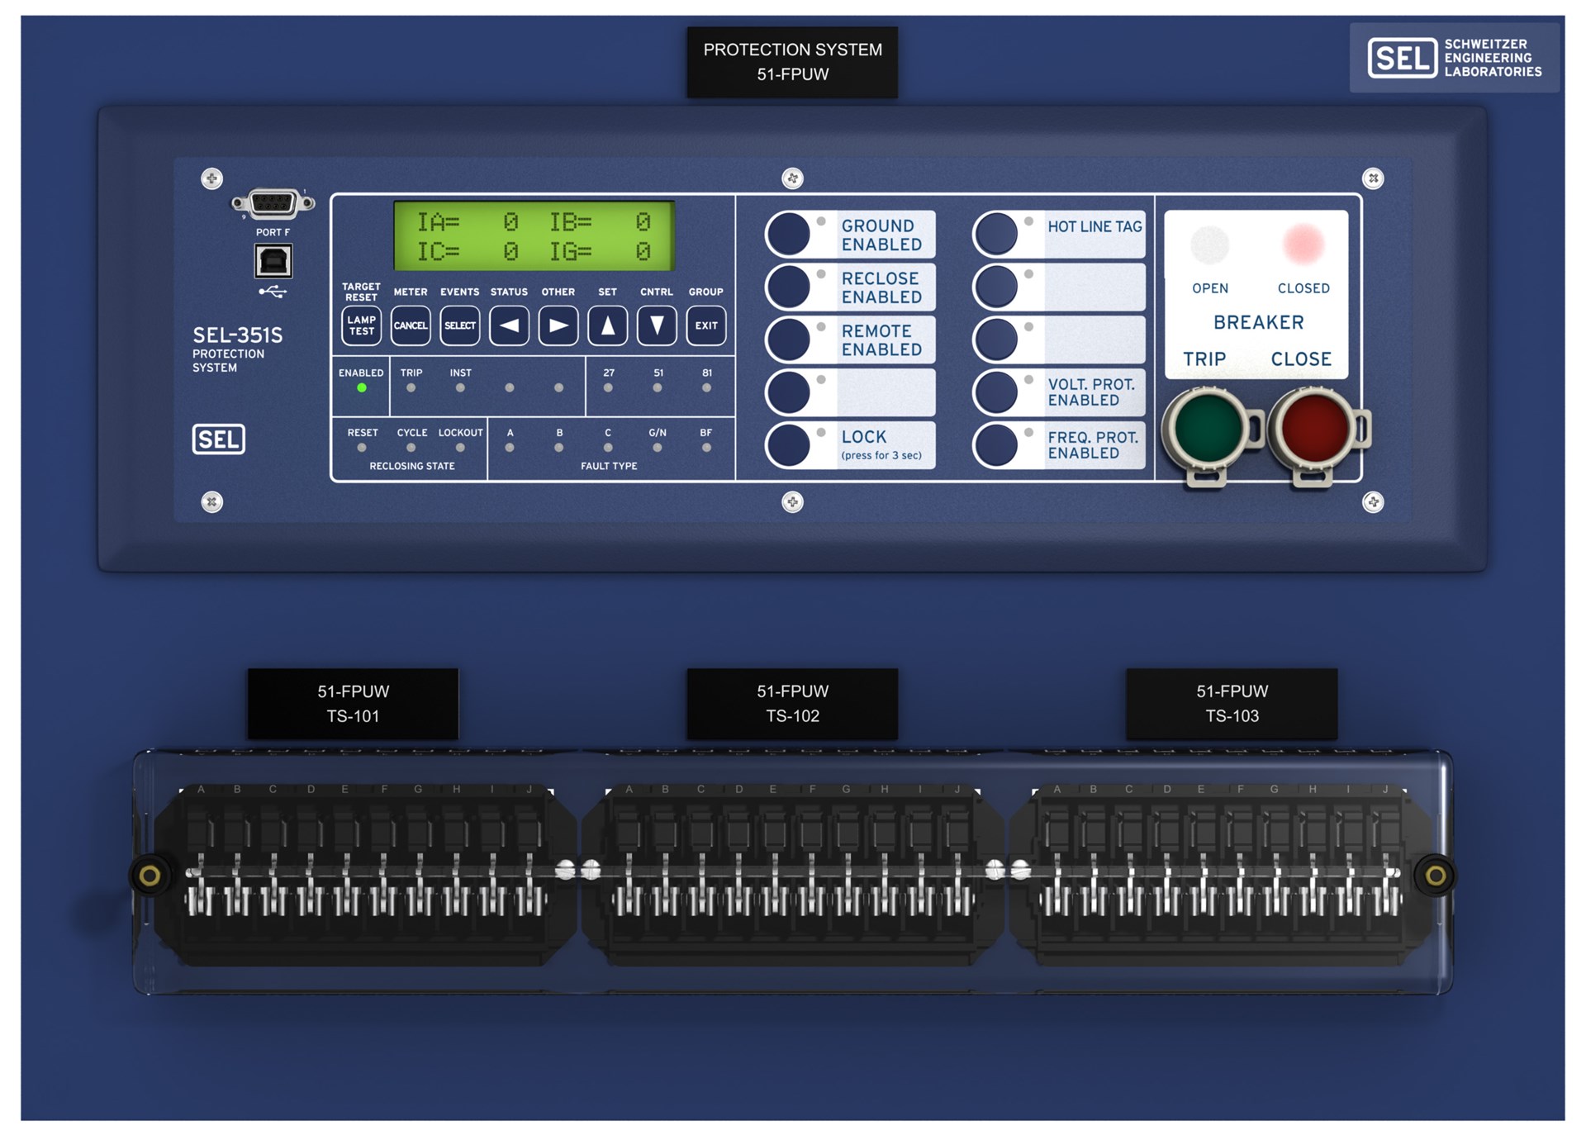Click the 51-FPUW TS-101 label

pos(353,704)
